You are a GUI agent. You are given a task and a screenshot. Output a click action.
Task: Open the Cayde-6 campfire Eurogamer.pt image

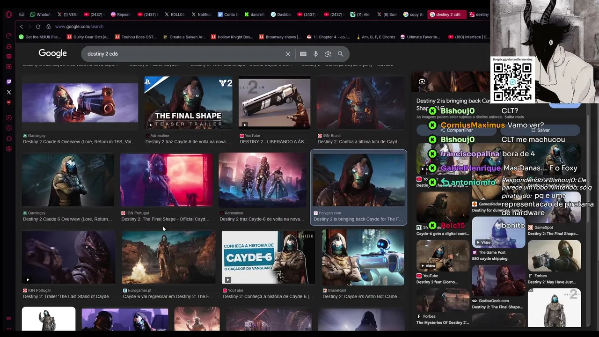tap(169, 257)
